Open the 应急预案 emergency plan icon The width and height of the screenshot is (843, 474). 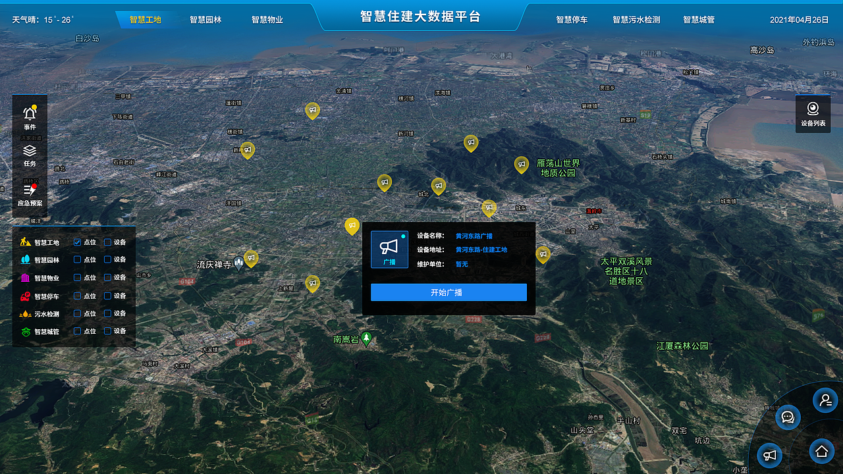tap(30, 190)
